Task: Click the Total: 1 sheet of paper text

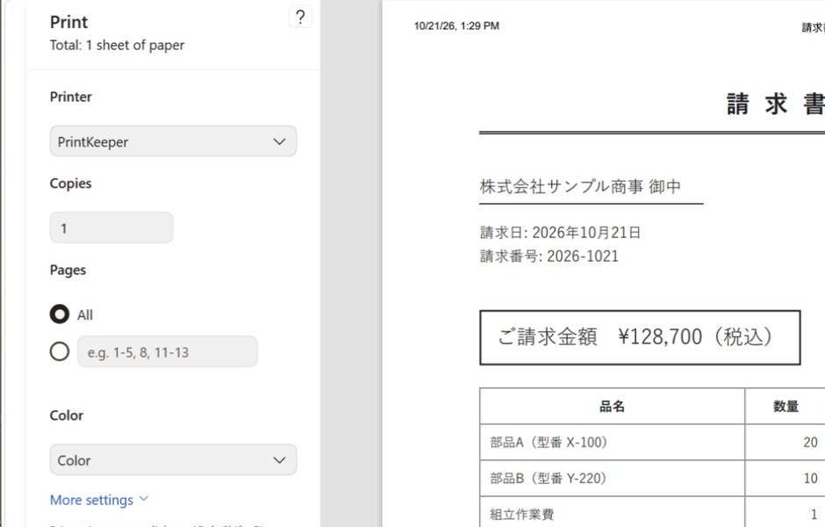Action: coord(117,46)
